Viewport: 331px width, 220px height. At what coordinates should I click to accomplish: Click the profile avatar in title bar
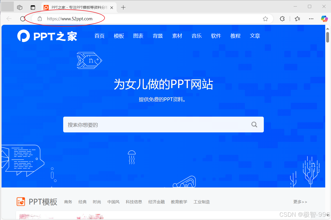(x=7, y=7)
